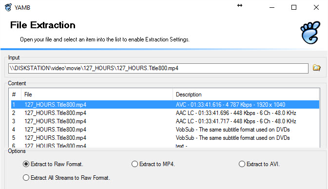The width and height of the screenshot is (328, 189).
Task: Click the file name in row 5
Action: coord(55,138)
